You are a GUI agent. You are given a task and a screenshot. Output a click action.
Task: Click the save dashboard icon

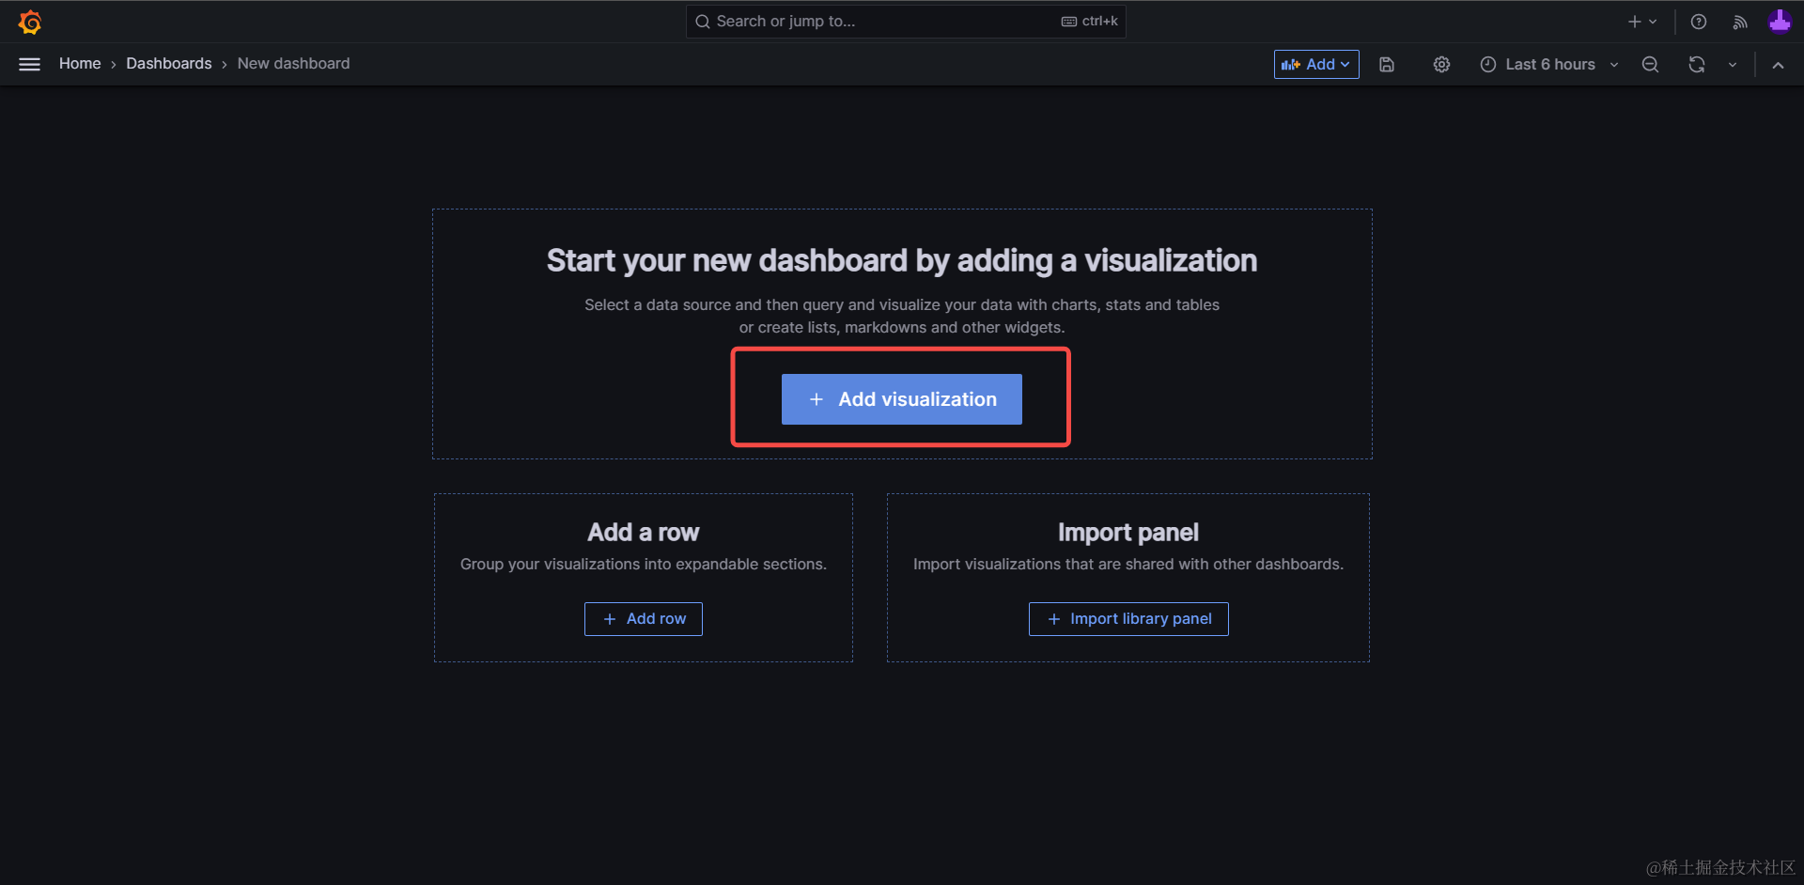click(1386, 64)
